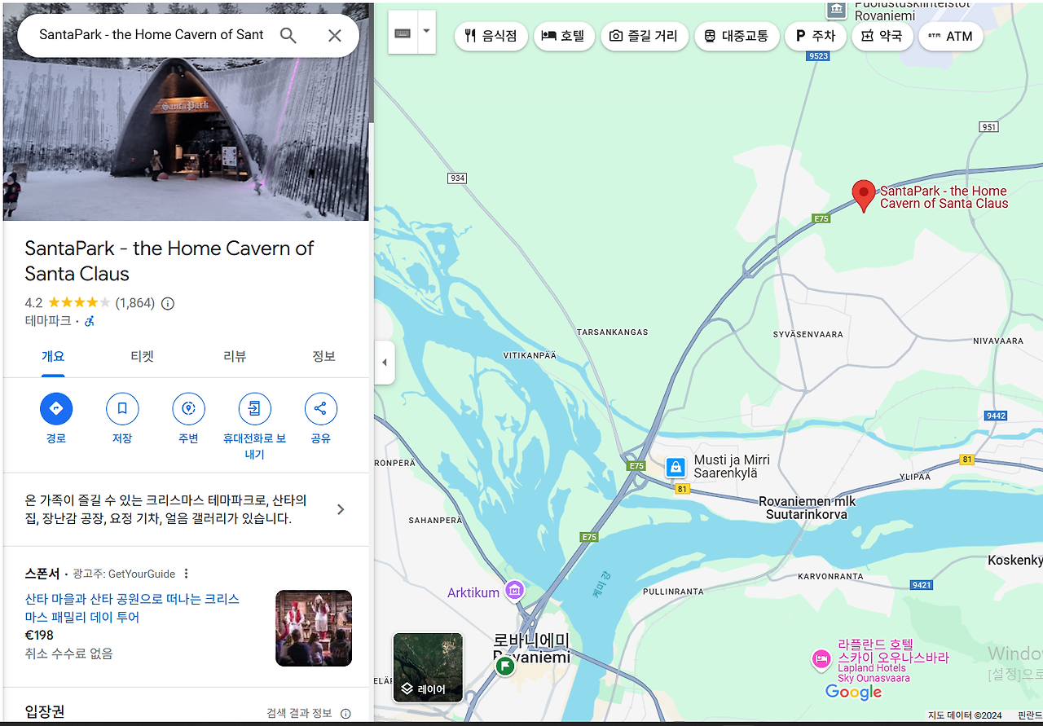
Task: Switch to the 리뷰 tab
Action: pyautogui.click(x=235, y=356)
